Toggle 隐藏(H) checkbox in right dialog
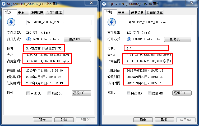 (150, 93)
